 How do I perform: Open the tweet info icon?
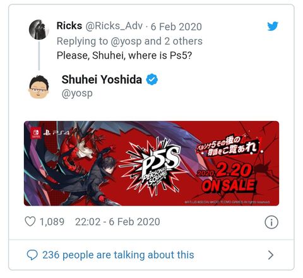(x=271, y=222)
